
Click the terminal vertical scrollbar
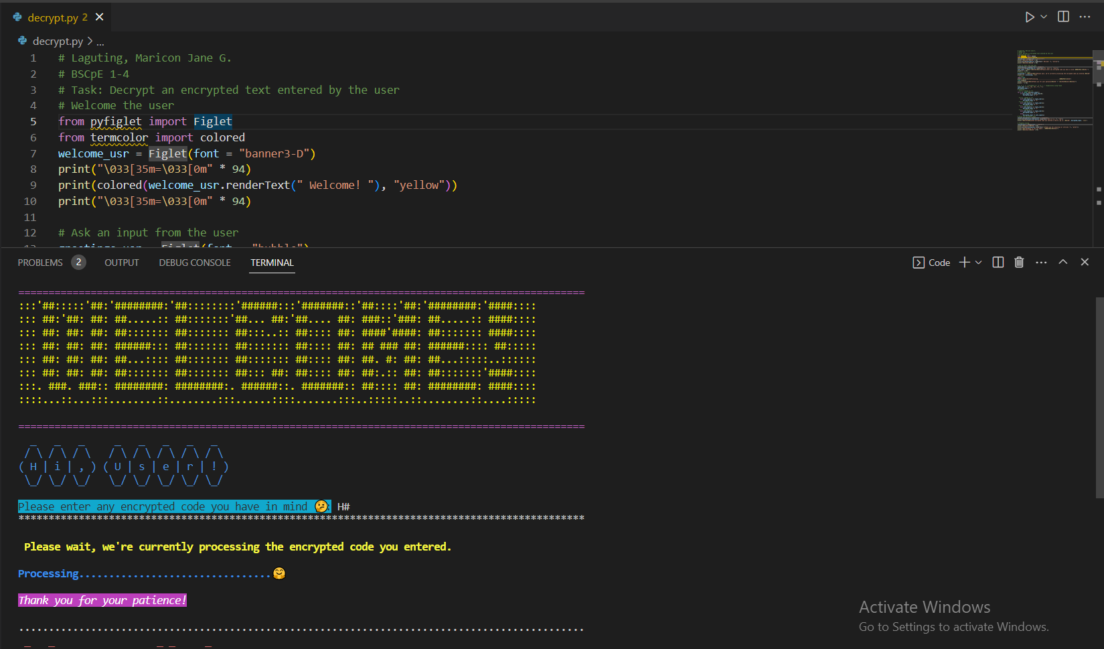(x=1099, y=398)
